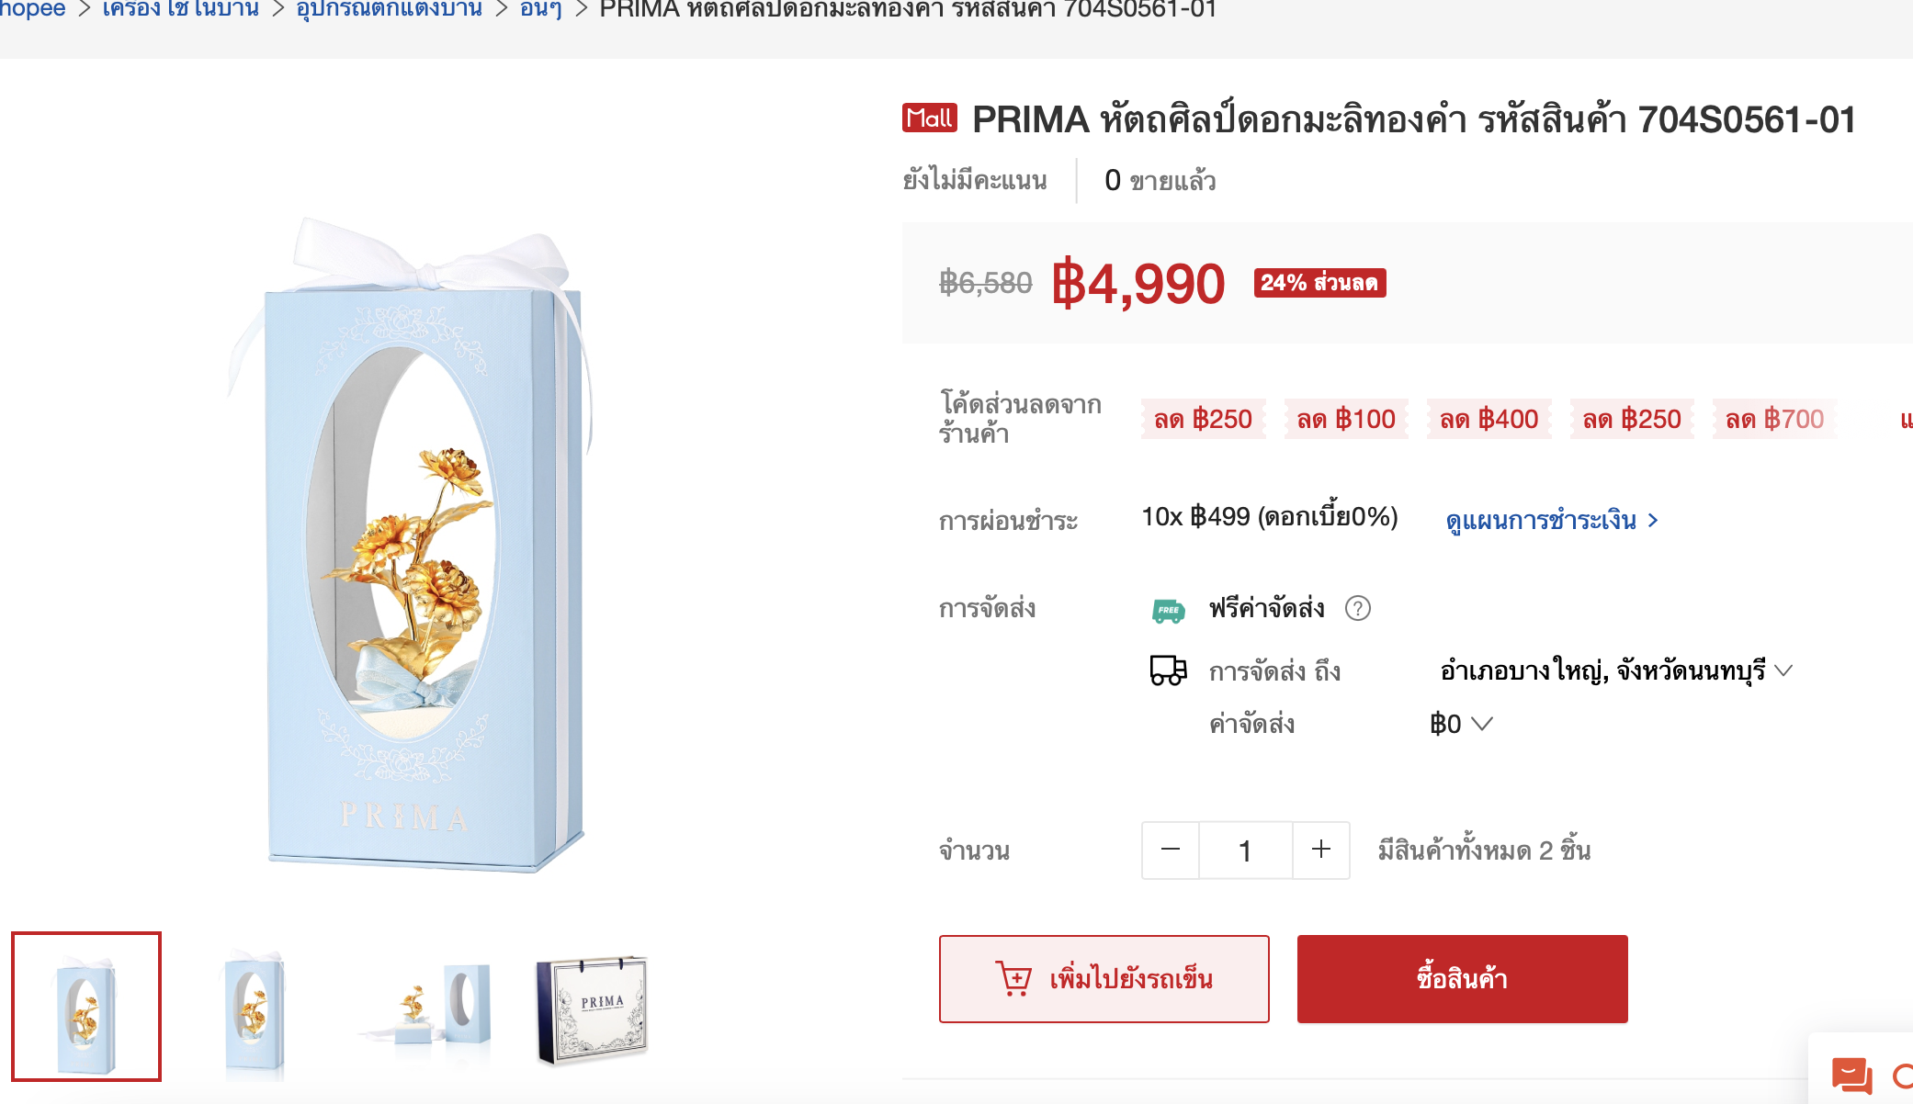
Task: Click the quantity input field
Action: (1245, 851)
